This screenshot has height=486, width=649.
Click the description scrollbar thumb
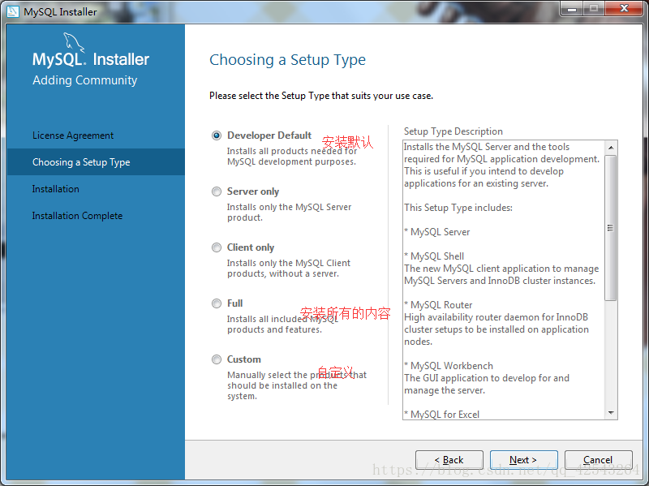(x=611, y=228)
